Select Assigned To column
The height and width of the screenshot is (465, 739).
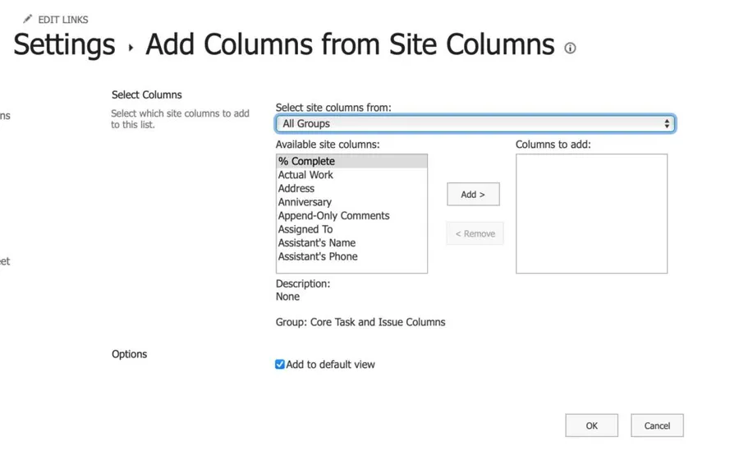[305, 229]
